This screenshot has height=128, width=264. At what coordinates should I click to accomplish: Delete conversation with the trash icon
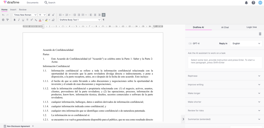click(260, 34)
